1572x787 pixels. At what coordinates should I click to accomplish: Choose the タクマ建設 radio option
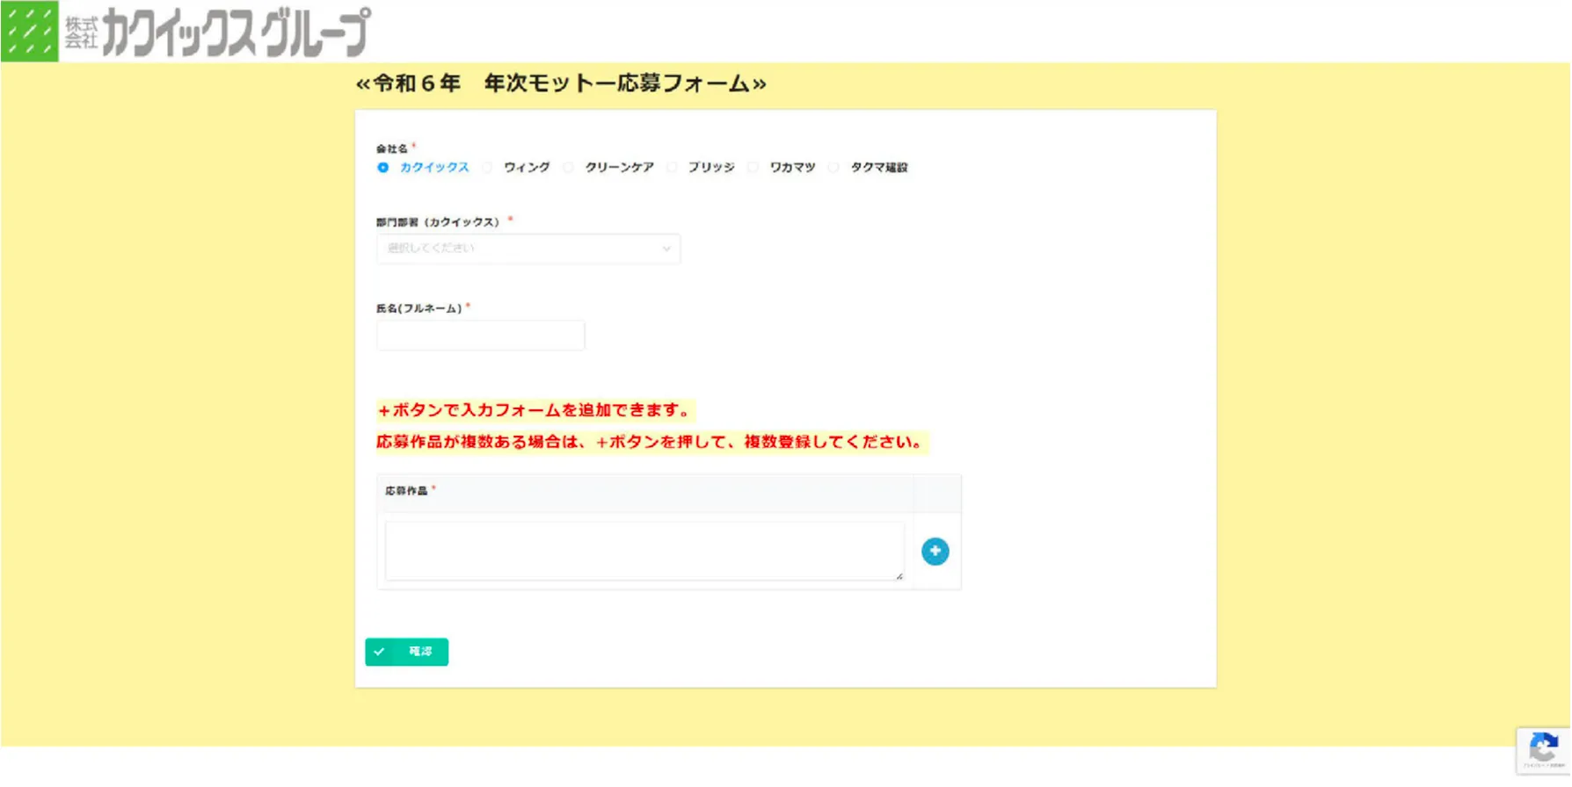tap(834, 168)
